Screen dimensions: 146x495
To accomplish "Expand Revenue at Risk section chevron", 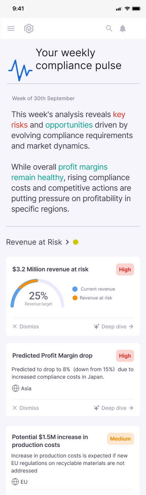I will tap(67, 242).
